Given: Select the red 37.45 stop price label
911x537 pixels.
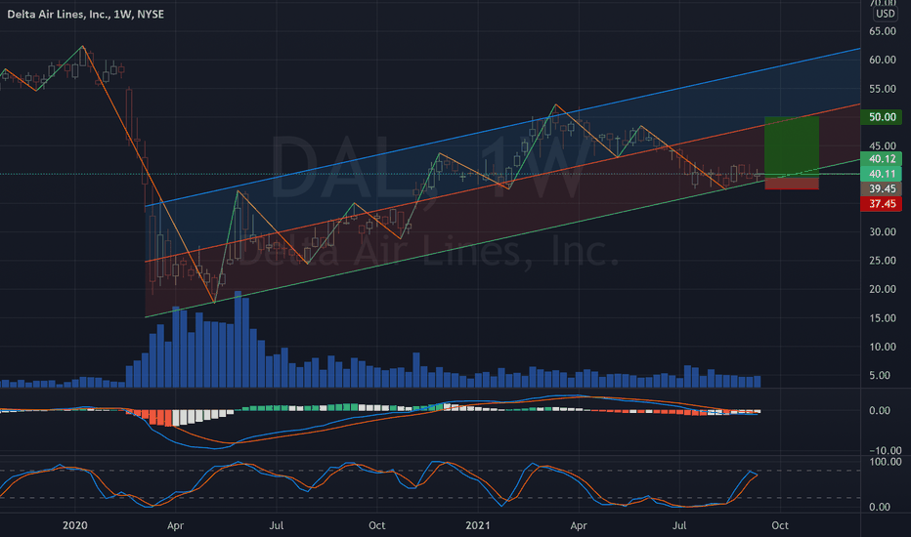Looking at the screenshot, I should (882, 204).
